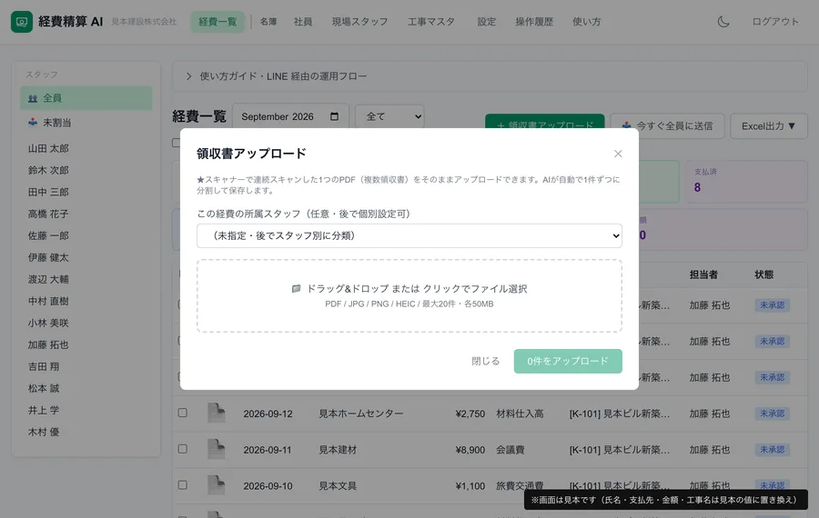This screenshot has width=819, height=518.
Task: Click file icon in 2026-09-11 row
Action: [x=216, y=449]
